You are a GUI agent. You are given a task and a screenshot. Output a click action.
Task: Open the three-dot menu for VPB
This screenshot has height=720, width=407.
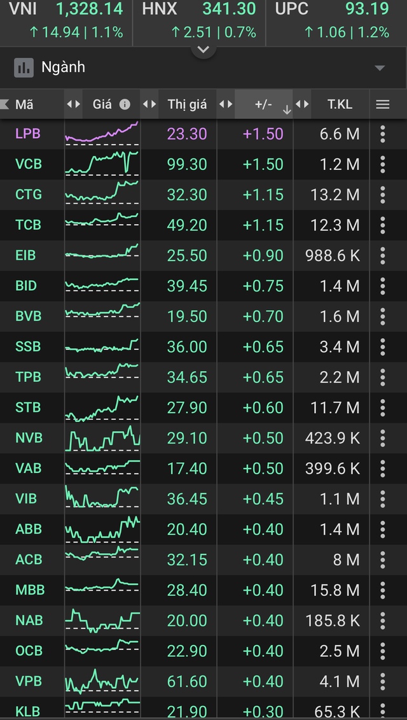(x=382, y=681)
